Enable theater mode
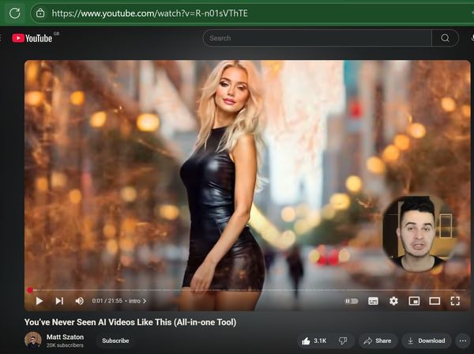Image resolution: width=474 pixels, height=354 pixels. click(434, 301)
